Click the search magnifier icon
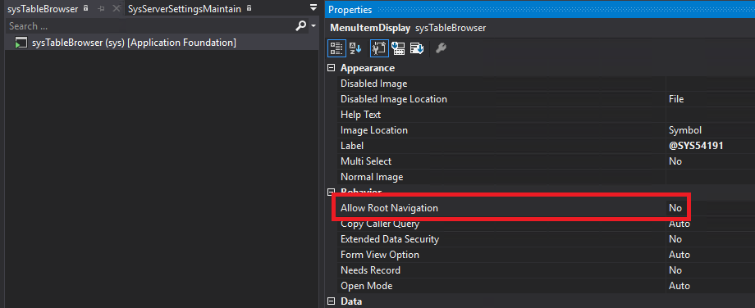The height and width of the screenshot is (308, 755). tap(301, 26)
